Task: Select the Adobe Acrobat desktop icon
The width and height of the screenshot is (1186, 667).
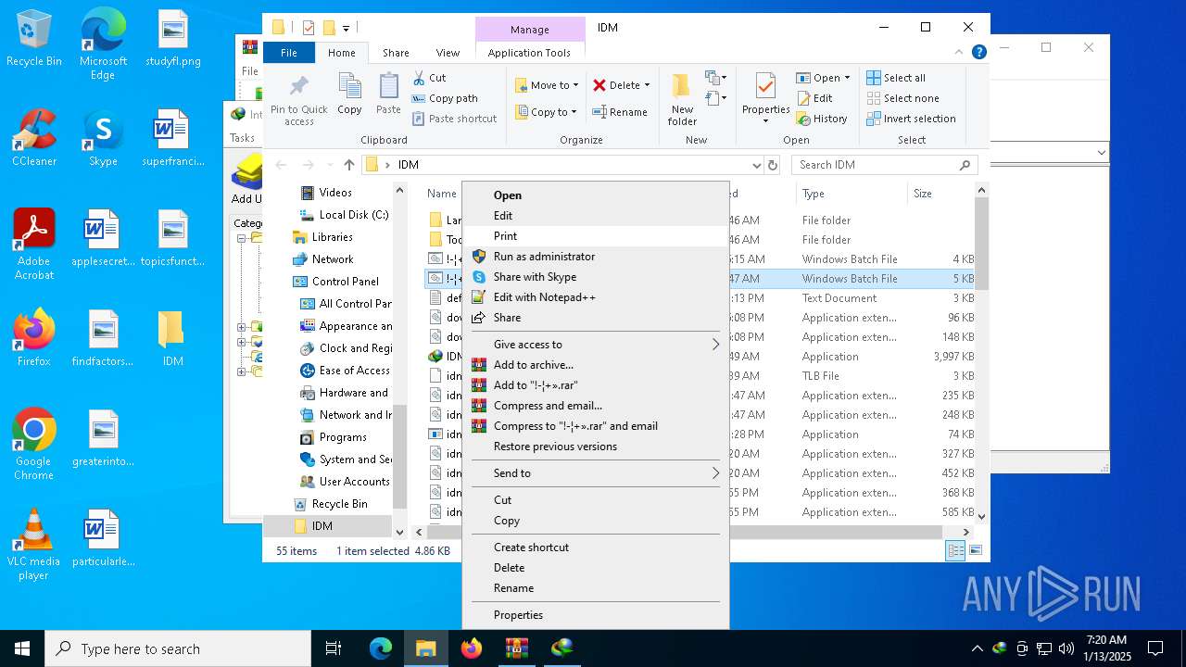Action: 34,245
